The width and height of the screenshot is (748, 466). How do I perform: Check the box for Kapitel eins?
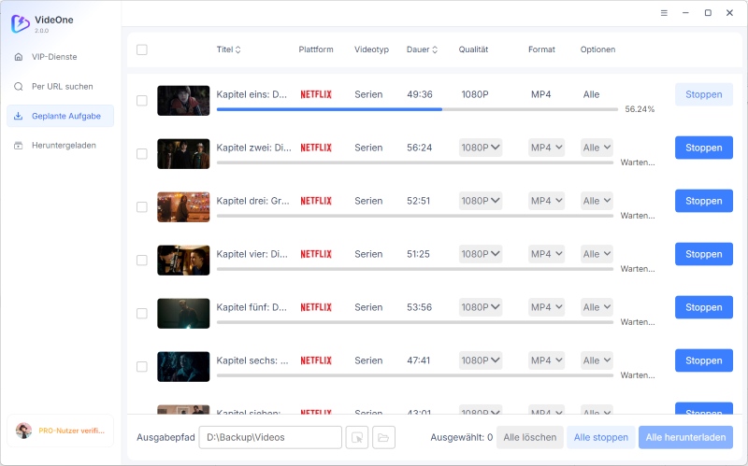click(142, 101)
